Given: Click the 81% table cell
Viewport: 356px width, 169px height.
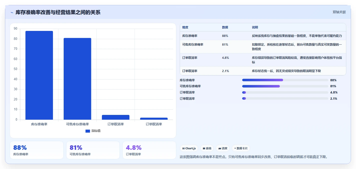Looking at the screenshot, I should tap(225, 45).
